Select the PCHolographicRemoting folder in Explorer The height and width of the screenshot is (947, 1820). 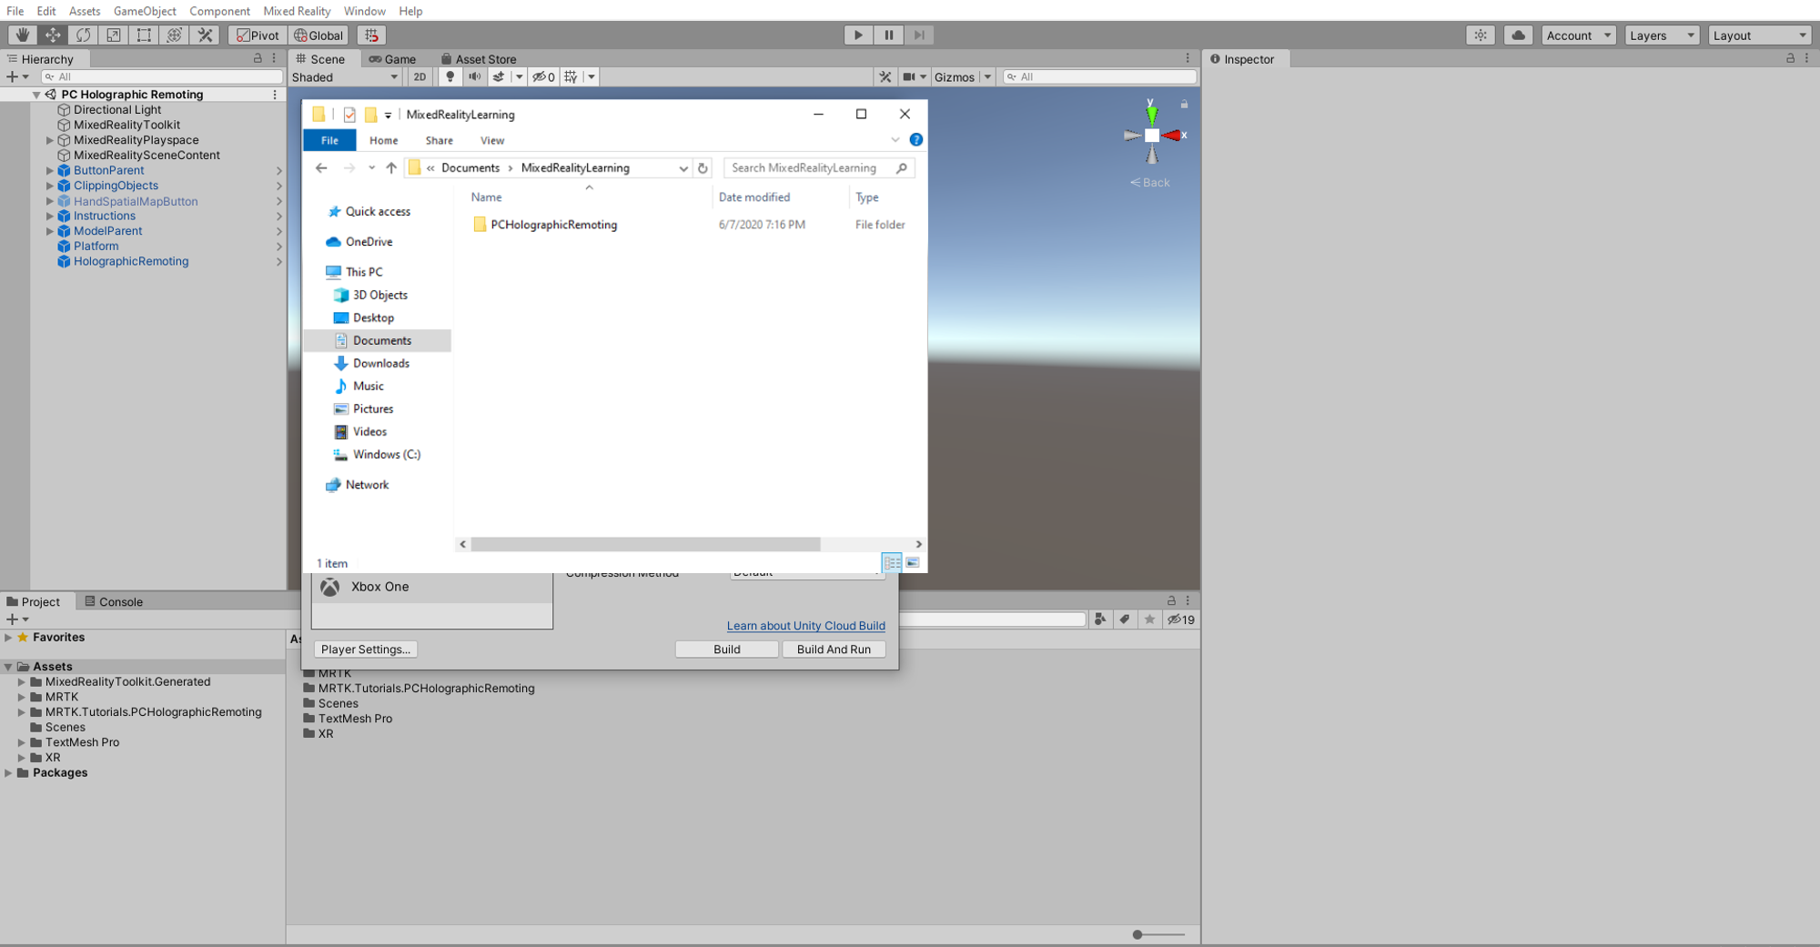pyautogui.click(x=552, y=225)
